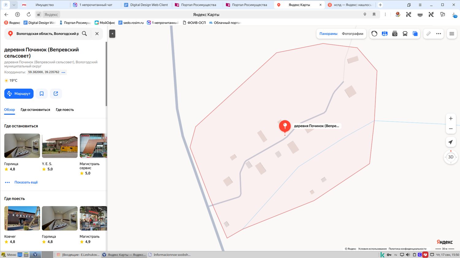Image resolution: width=460 pixels, height=258 pixels.
Task: Open the map layers selector icon
Action: tap(415, 34)
